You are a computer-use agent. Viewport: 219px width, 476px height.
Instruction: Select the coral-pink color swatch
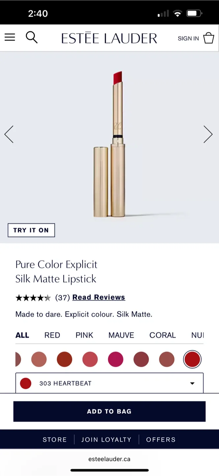(90, 359)
